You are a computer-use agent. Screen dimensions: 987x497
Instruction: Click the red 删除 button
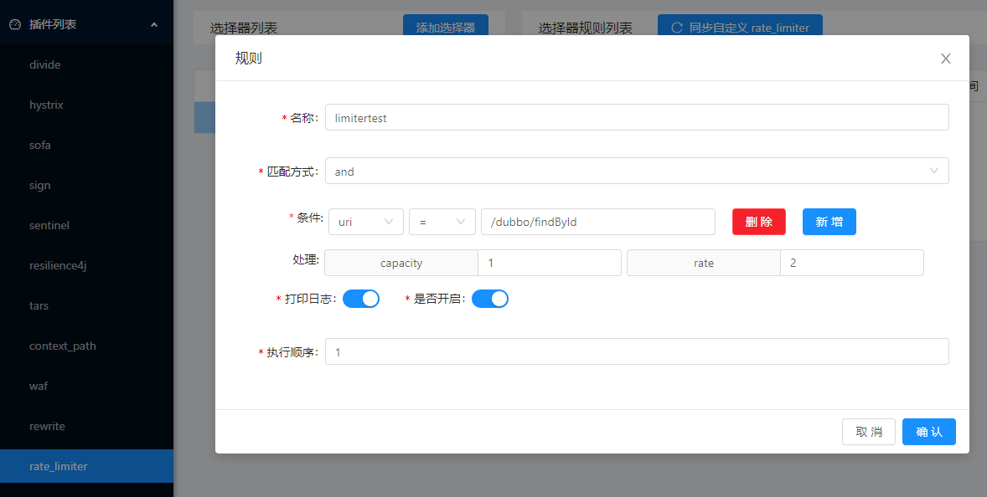pos(758,222)
